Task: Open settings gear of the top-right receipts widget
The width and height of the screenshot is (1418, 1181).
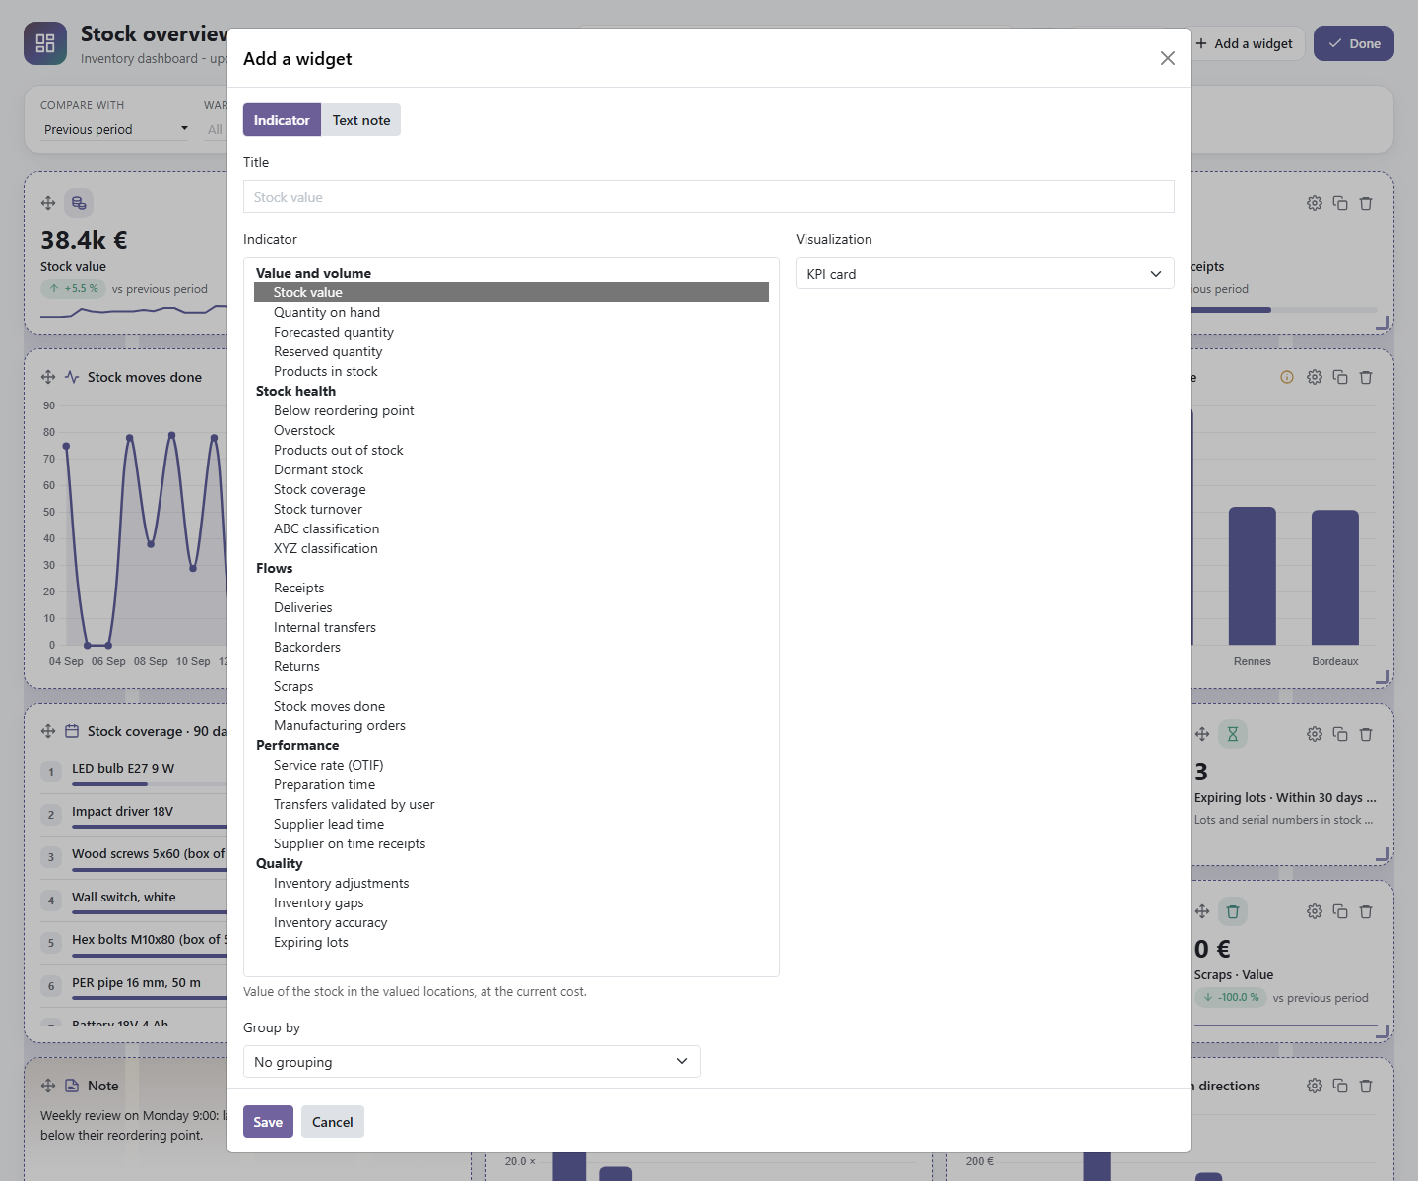Action: coord(1315,203)
